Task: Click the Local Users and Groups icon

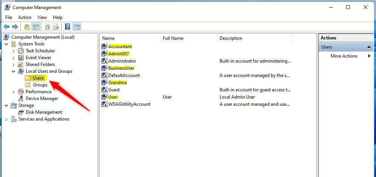Action: pyautogui.click(x=21, y=71)
